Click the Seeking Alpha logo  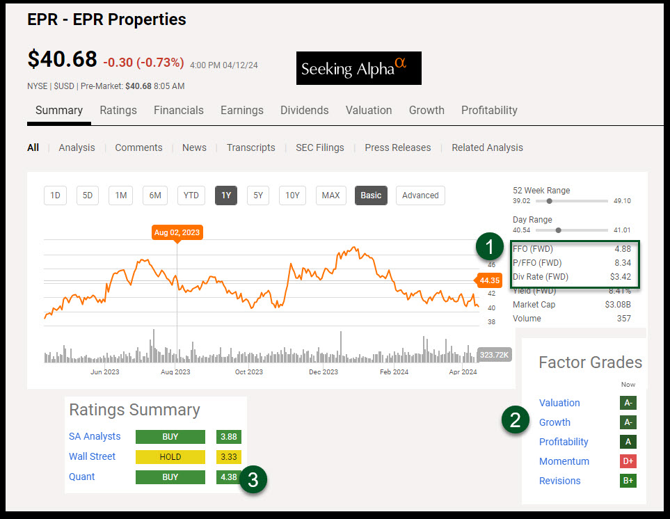[x=358, y=68]
